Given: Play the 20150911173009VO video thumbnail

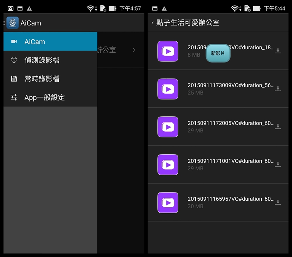Looking at the screenshot, I should click(x=168, y=89).
